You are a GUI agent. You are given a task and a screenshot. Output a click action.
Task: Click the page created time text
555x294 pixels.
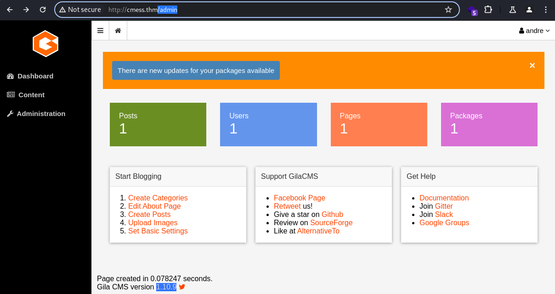[155, 279]
